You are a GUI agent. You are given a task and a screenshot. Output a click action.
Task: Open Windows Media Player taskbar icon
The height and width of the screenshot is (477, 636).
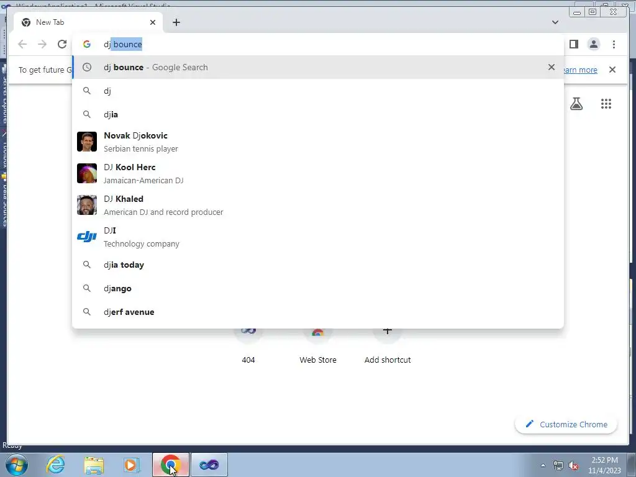click(131, 465)
